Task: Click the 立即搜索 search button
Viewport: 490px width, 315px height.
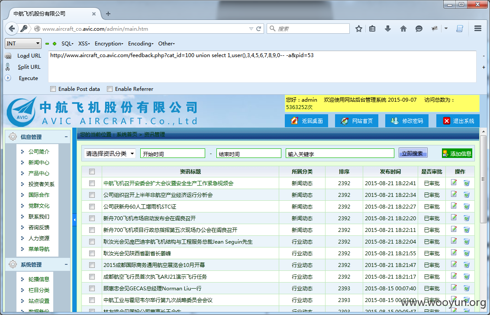Action: point(413,153)
